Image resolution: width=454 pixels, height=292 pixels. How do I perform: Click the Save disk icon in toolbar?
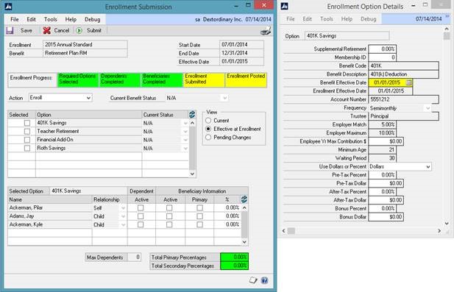click(x=10, y=30)
